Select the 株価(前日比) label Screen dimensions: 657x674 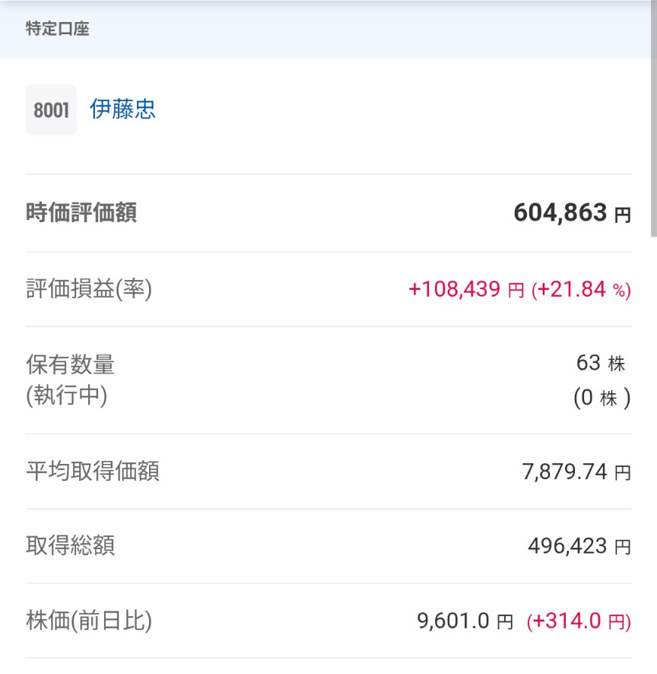(x=89, y=621)
